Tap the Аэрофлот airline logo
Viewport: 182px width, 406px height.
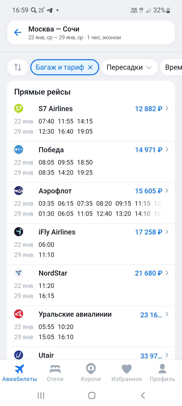point(19,191)
